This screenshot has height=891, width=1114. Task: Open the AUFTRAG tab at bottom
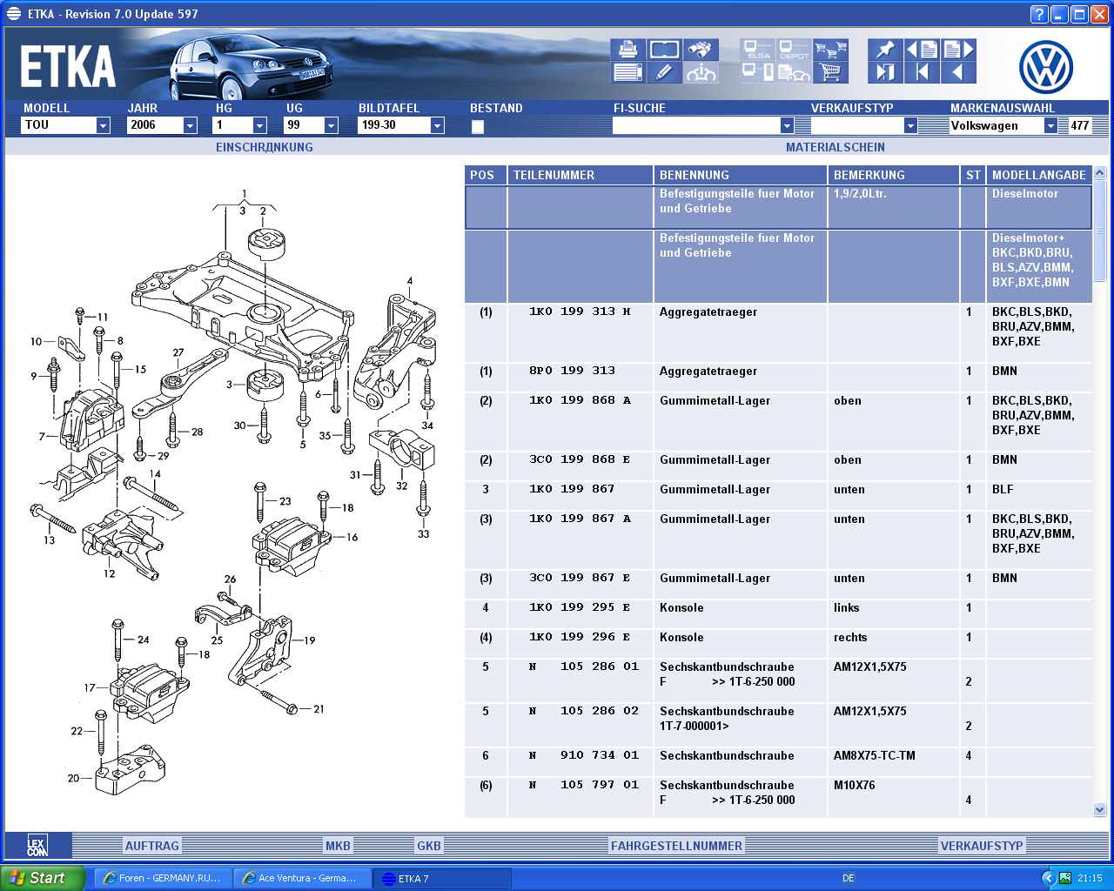coord(151,846)
